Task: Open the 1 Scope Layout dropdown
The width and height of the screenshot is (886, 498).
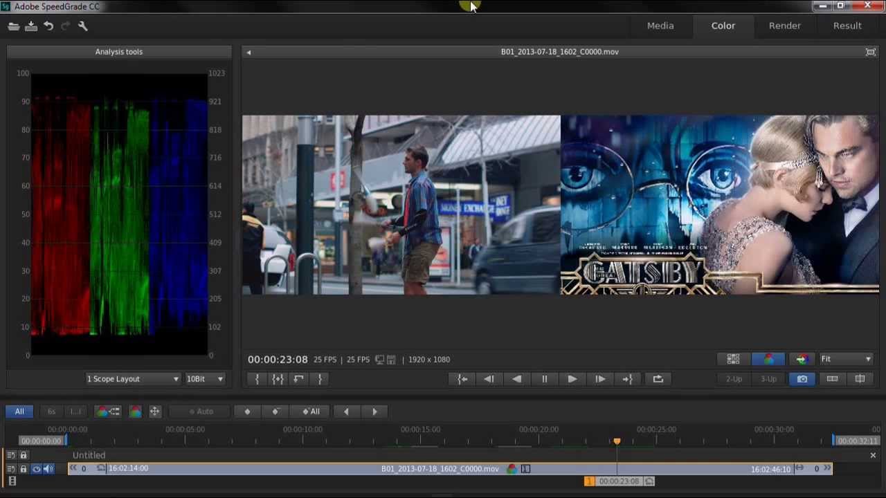Action: pyautogui.click(x=132, y=379)
